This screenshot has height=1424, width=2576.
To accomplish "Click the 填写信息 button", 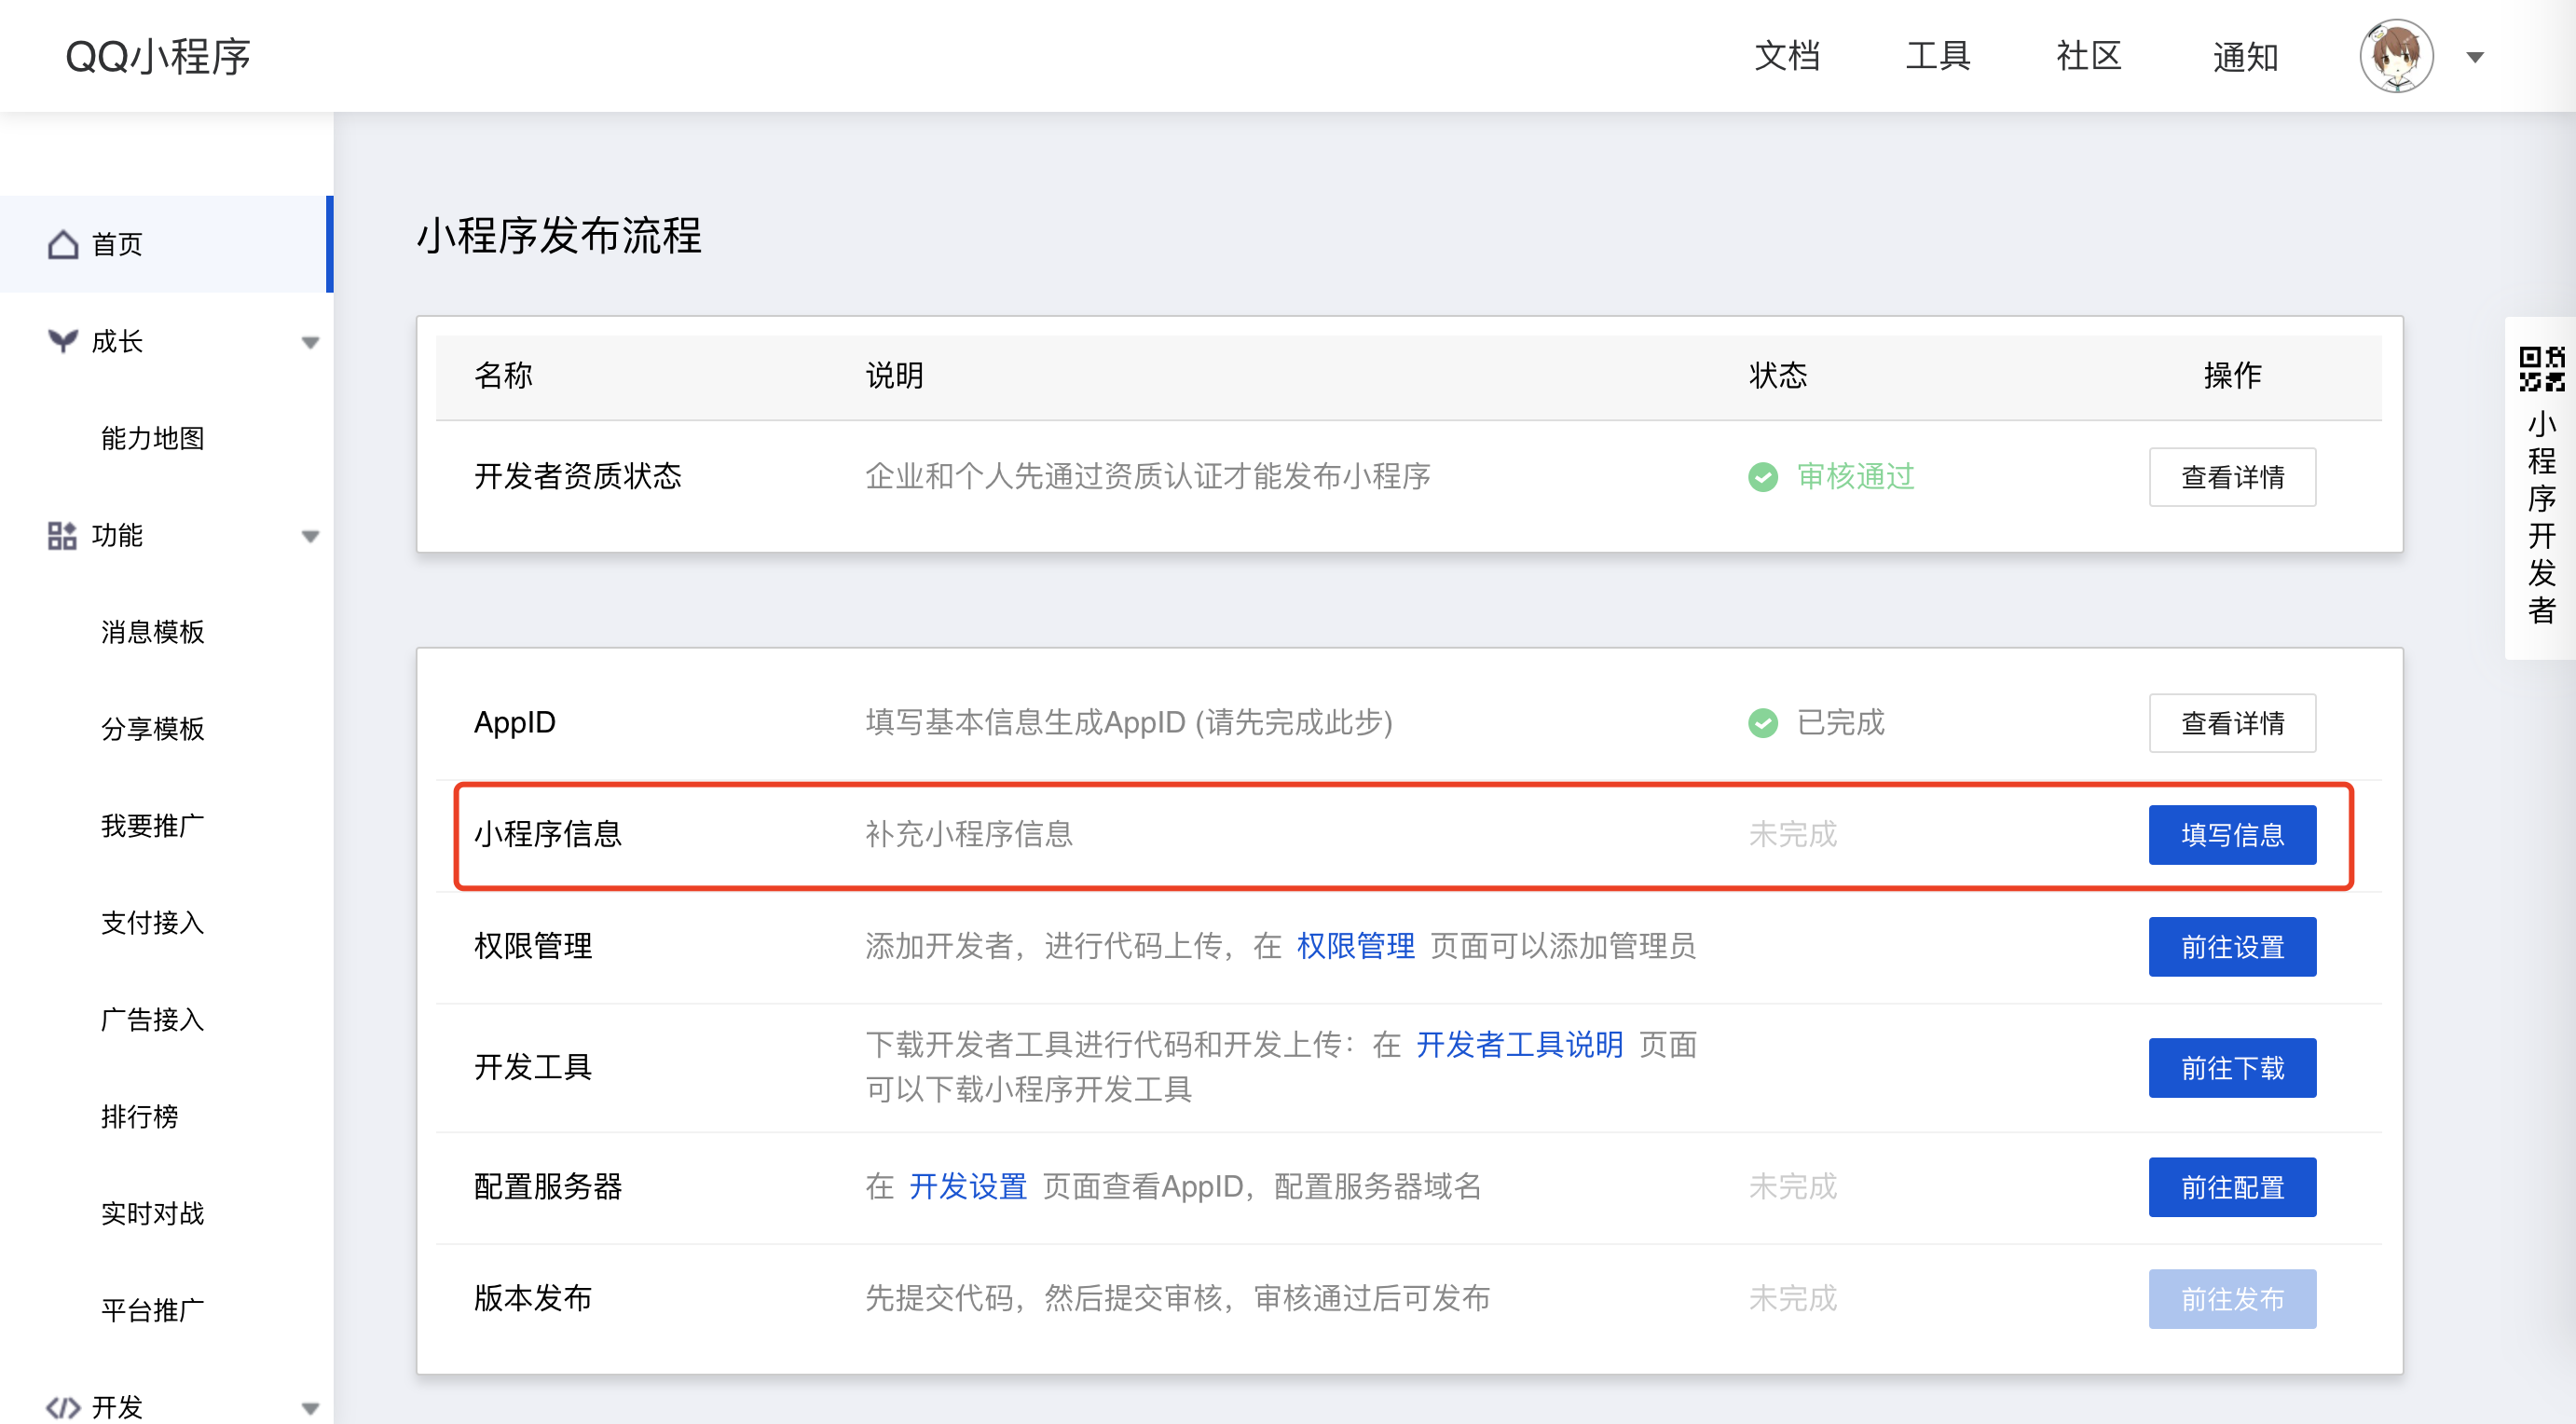I will 2232,835.
